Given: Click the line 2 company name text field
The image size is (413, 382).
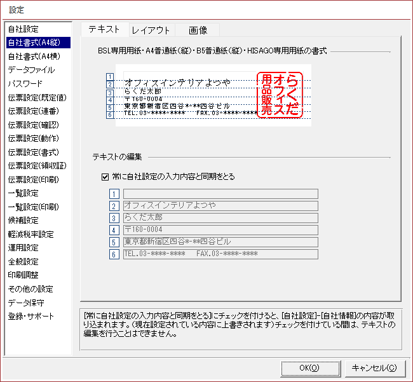Looking at the screenshot, I should tap(220, 206).
